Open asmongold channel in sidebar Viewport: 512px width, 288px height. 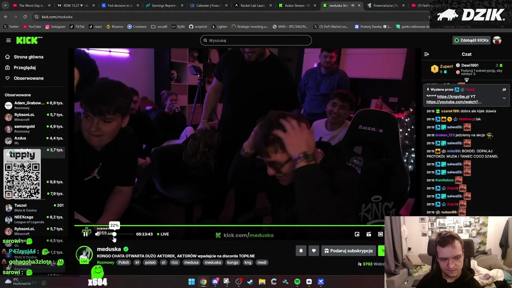click(34, 128)
